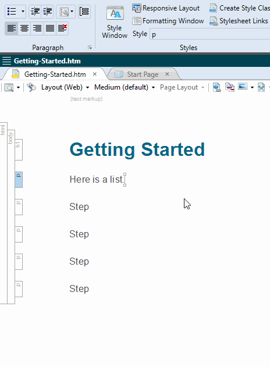
Task: Click the Responsive Layout button
Action: [166, 8]
